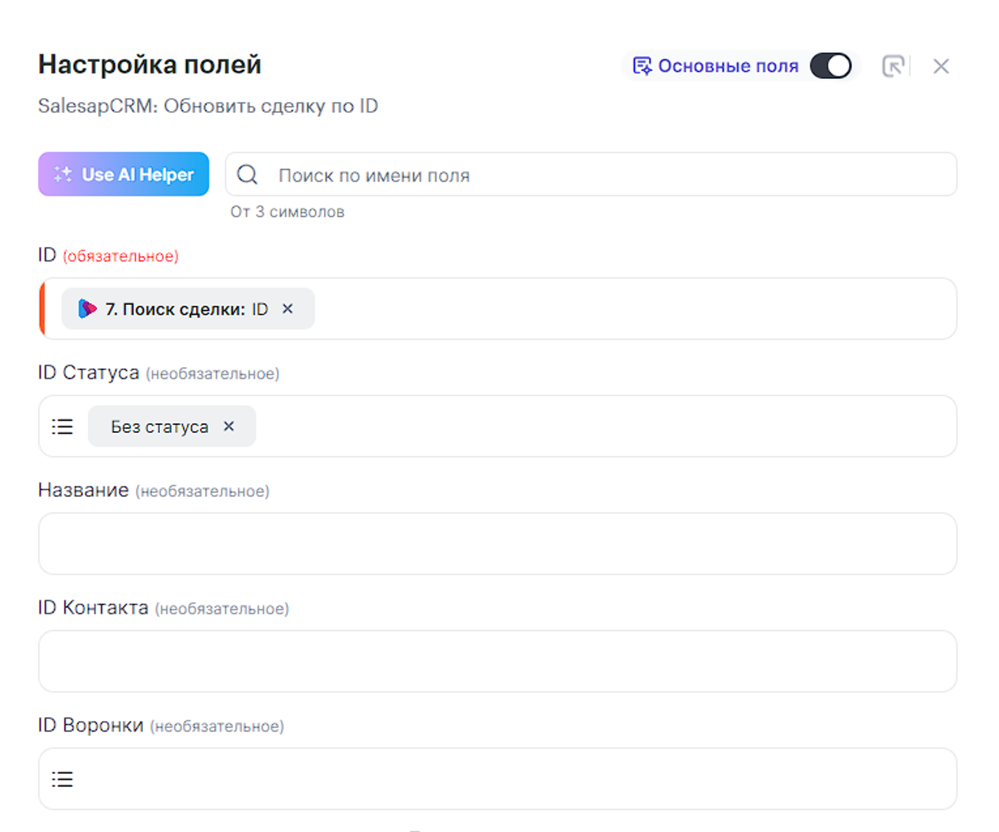Toggle the Основные поля switch
This screenshot has height=832, width=999.
830,66
